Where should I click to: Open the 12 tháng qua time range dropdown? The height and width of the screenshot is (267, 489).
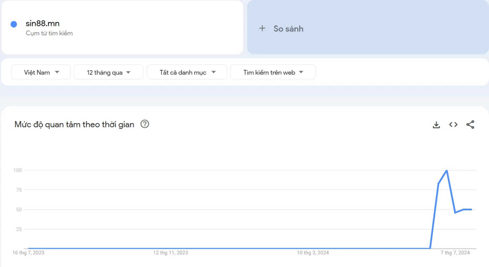pyautogui.click(x=109, y=72)
